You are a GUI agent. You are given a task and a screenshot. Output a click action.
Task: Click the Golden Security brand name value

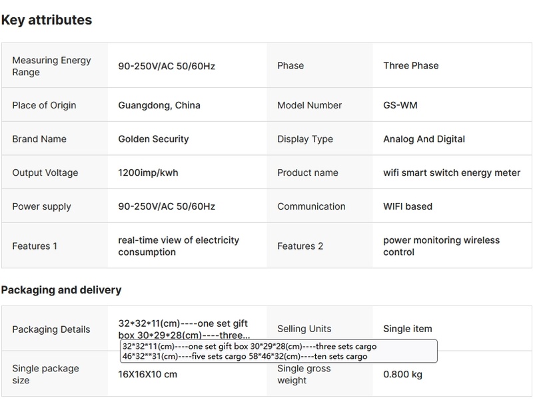point(153,139)
